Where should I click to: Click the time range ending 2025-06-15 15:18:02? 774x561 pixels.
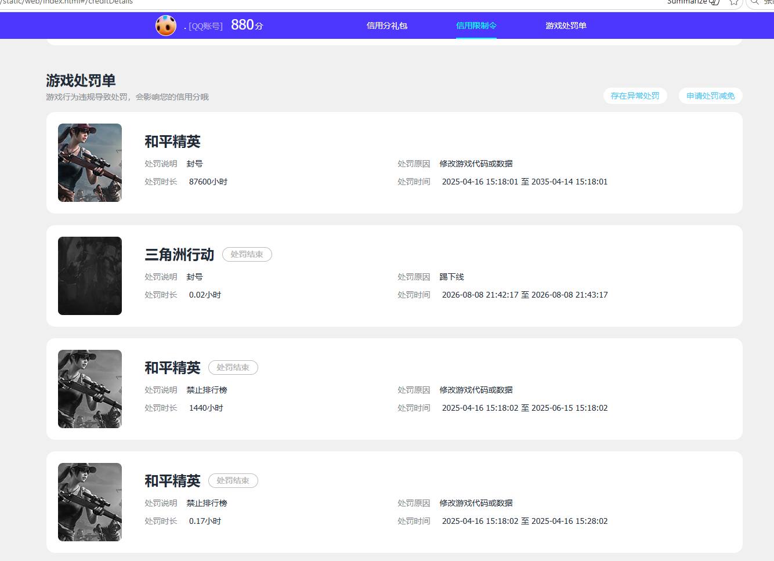point(525,408)
